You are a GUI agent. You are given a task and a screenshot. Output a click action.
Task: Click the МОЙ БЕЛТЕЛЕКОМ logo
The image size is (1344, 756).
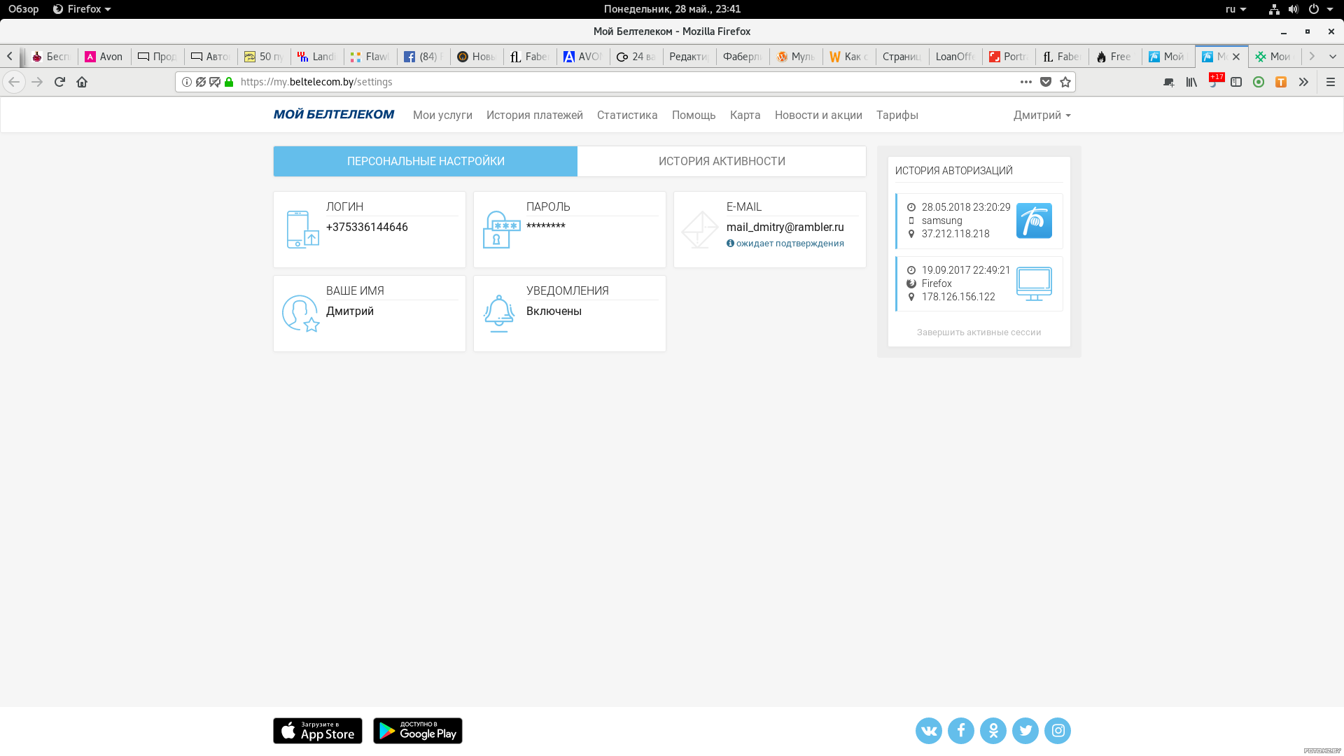point(334,114)
